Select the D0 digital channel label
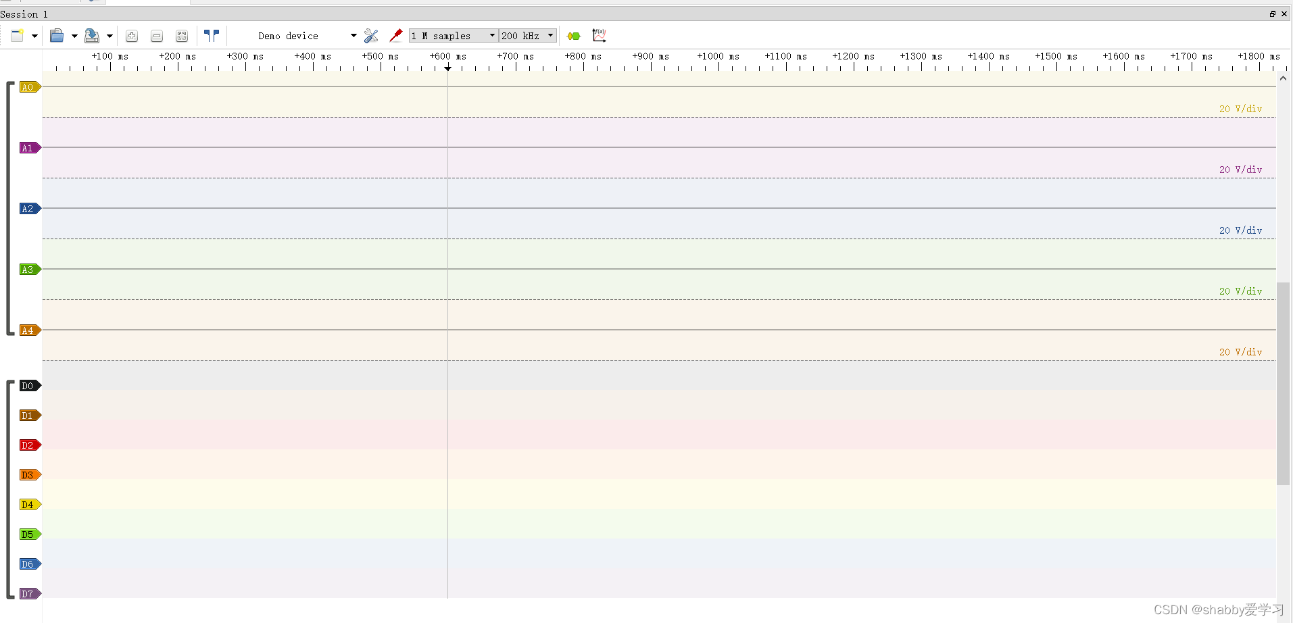Screen dimensions: 1293x623 point(30,386)
